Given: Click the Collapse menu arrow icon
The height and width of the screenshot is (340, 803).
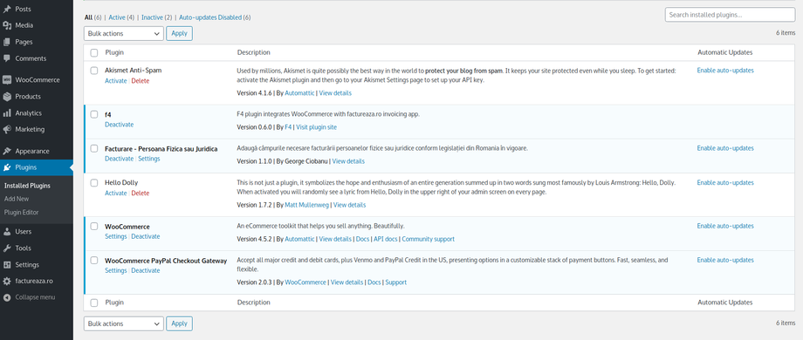Looking at the screenshot, I should click(x=7, y=297).
